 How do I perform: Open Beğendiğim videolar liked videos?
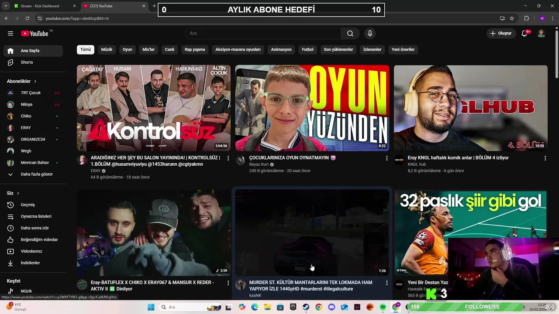click(33, 240)
